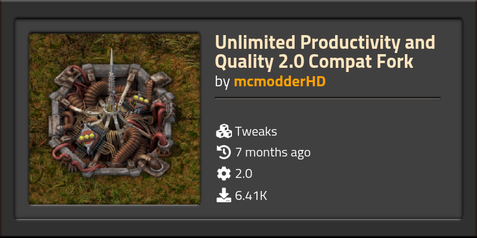Click the 2.0 game version label

point(243,174)
